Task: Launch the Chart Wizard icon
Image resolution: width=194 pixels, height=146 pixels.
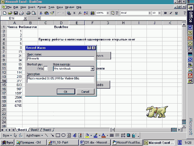Action: click(92, 13)
